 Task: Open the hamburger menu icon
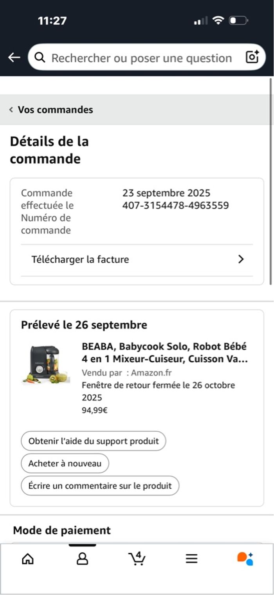click(x=191, y=559)
